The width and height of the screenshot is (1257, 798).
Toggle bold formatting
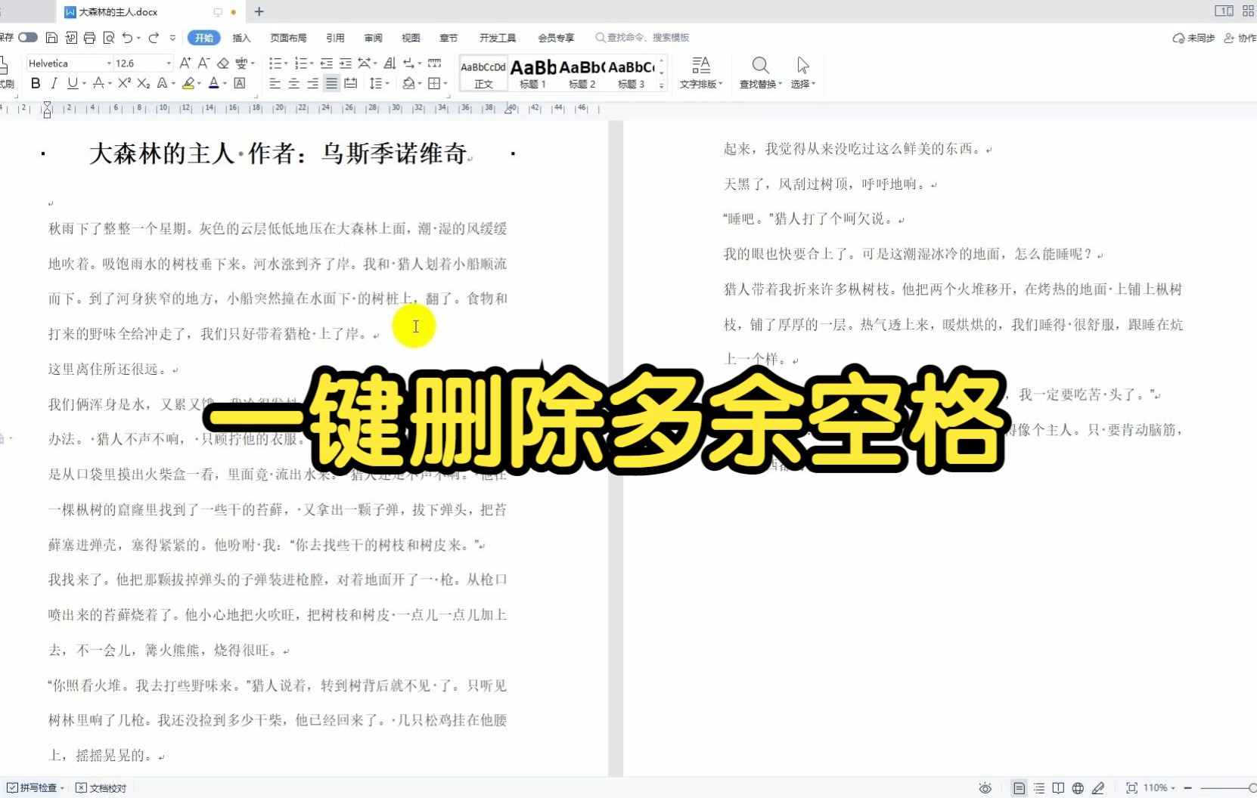pos(35,84)
